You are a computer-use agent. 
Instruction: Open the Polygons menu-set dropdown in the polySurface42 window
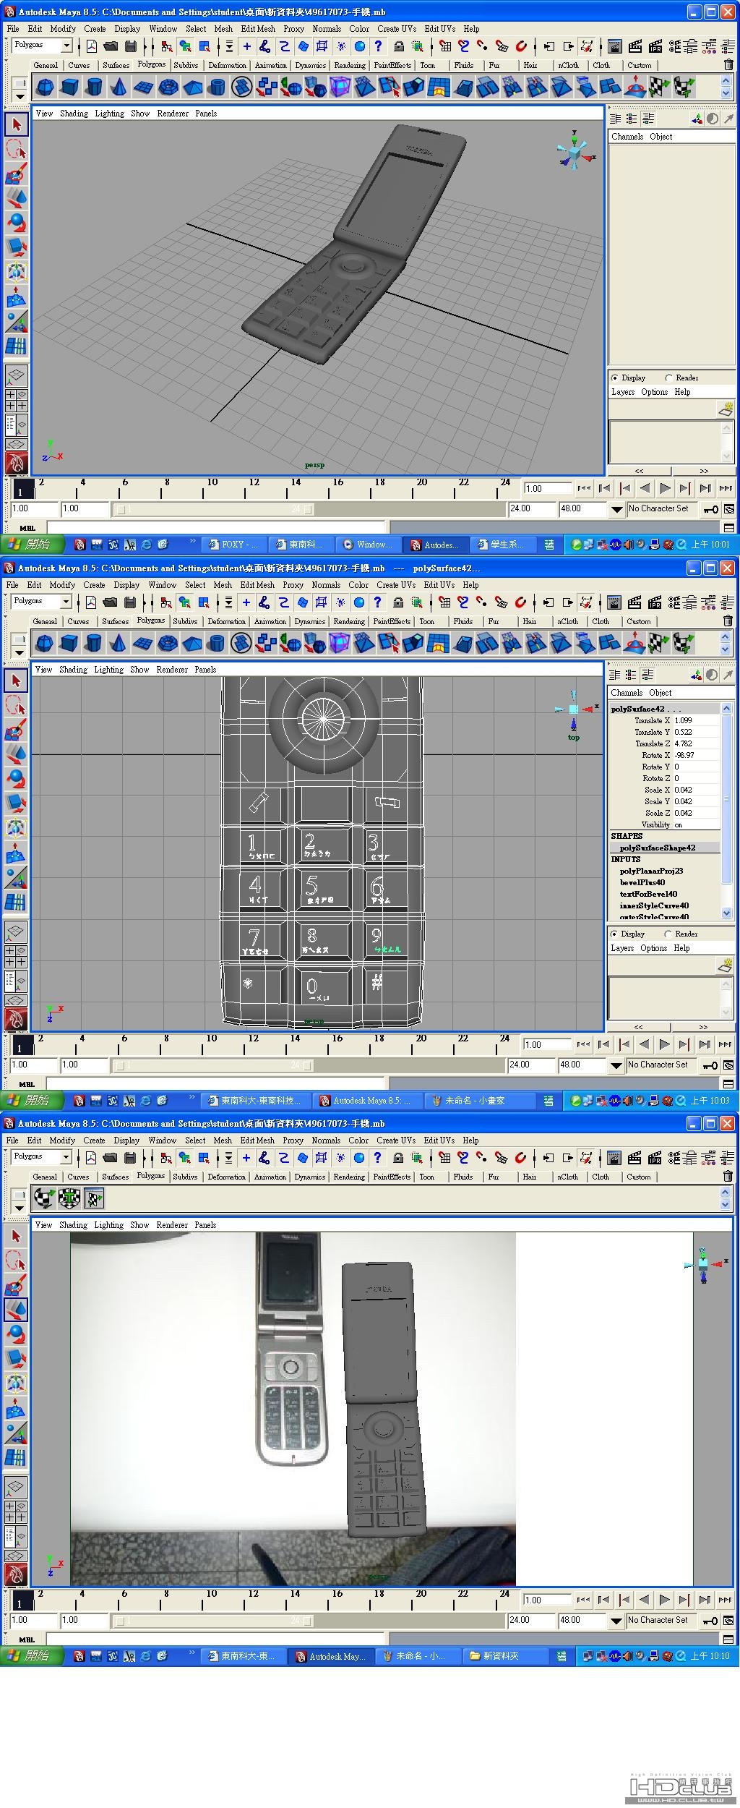pyautogui.click(x=66, y=602)
